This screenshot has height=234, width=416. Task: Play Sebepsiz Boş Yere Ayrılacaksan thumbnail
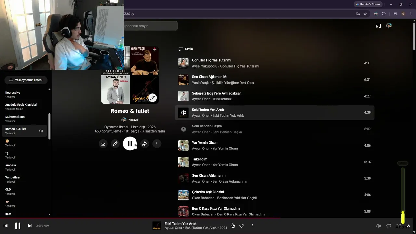(183, 96)
